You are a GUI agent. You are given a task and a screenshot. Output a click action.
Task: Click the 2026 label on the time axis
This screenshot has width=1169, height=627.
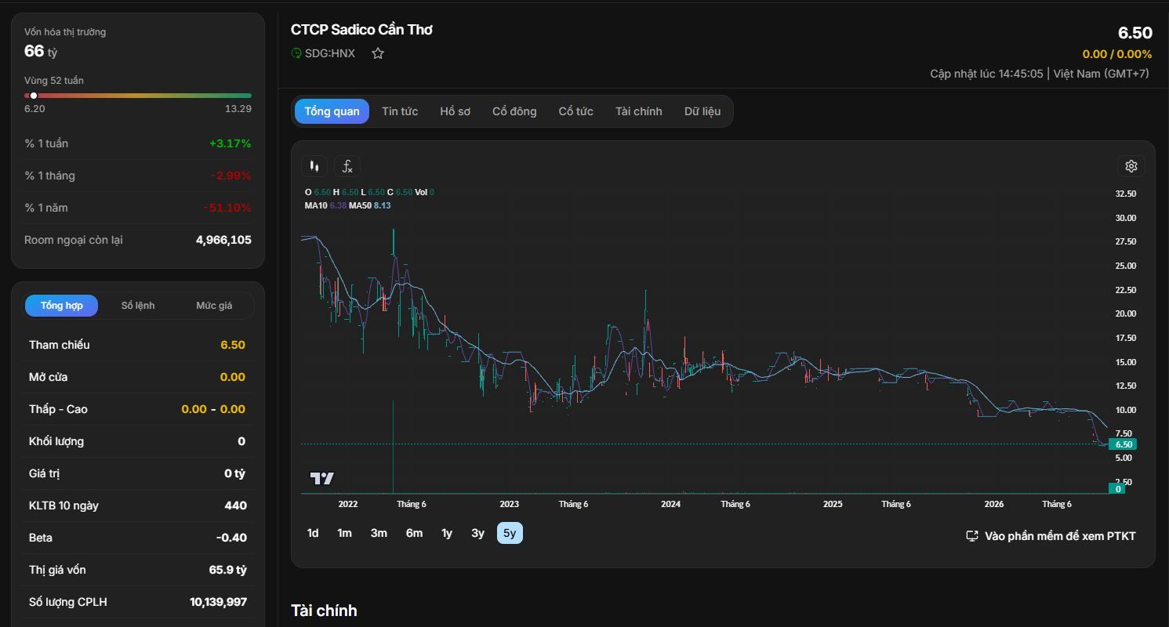(x=994, y=504)
